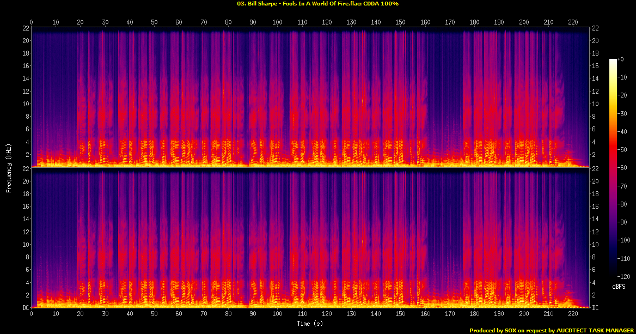Click the "-110" value on the dBFS scale
The width and height of the screenshot is (636, 334).
coord(624,258)
